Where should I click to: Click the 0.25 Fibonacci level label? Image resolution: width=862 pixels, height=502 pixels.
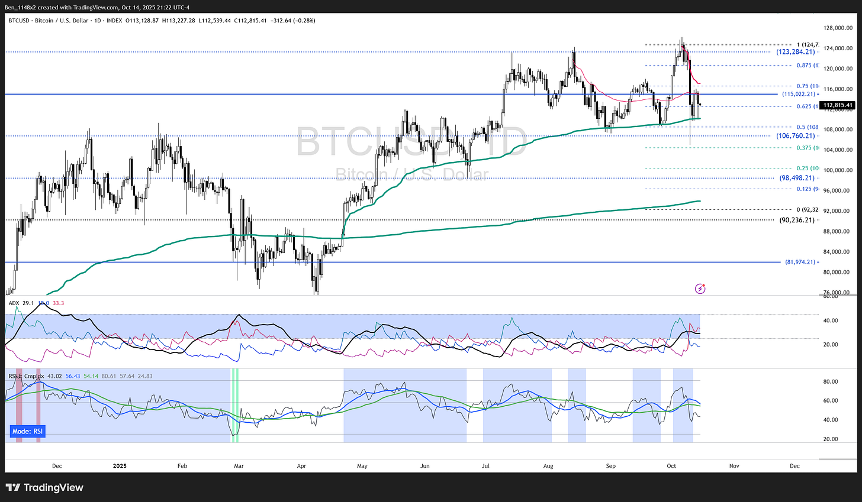tap(809, 169)
